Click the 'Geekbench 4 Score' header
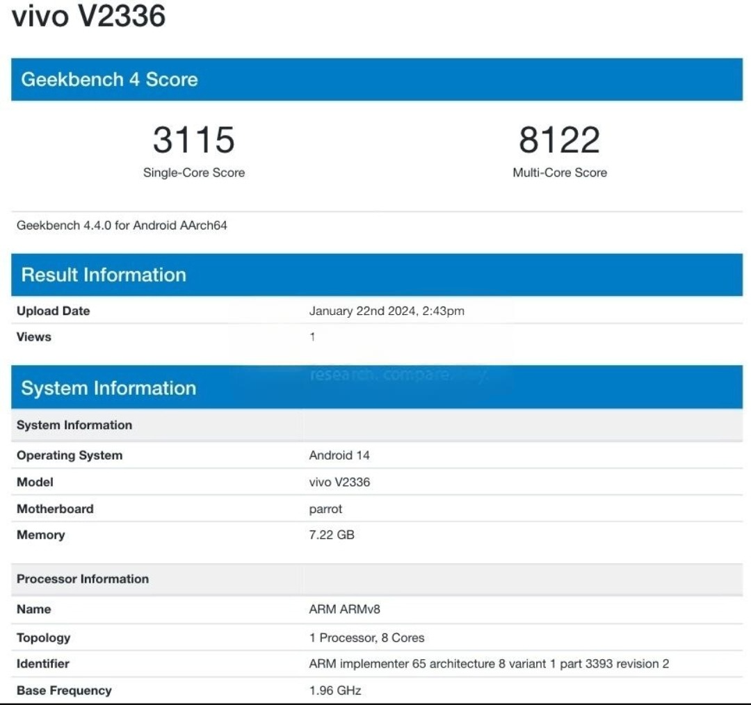 (109, 79)
